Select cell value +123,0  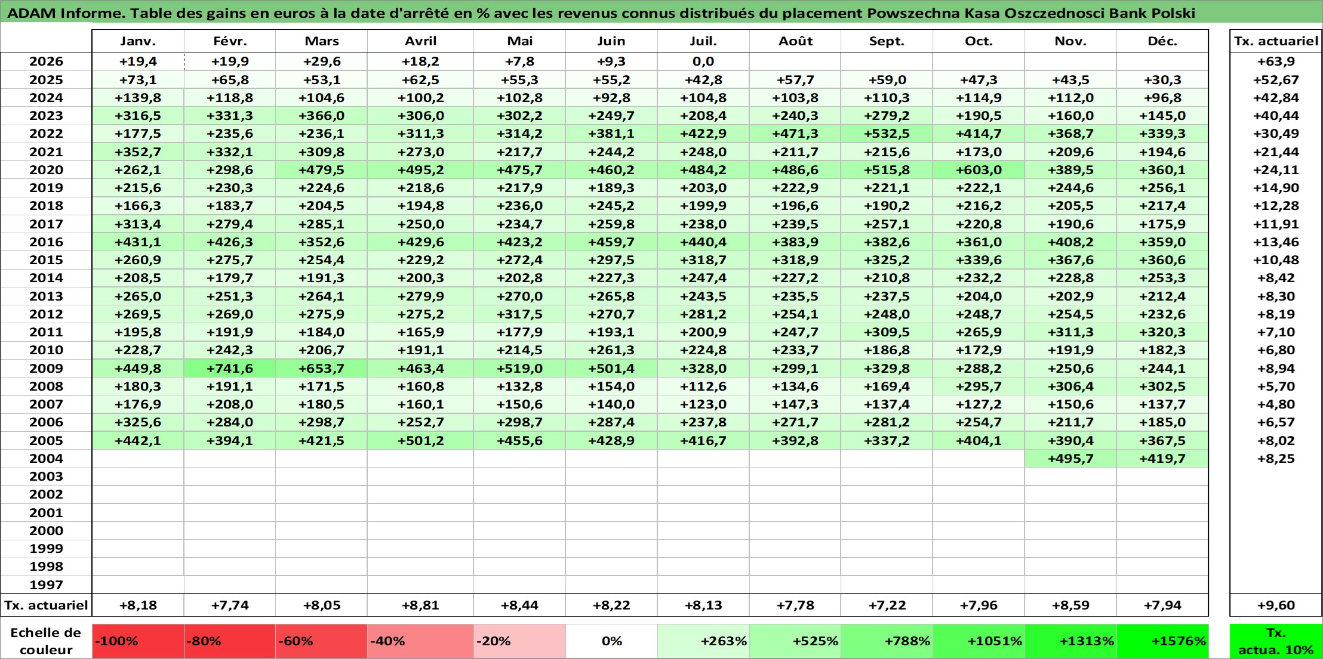(x=703, y=404)
